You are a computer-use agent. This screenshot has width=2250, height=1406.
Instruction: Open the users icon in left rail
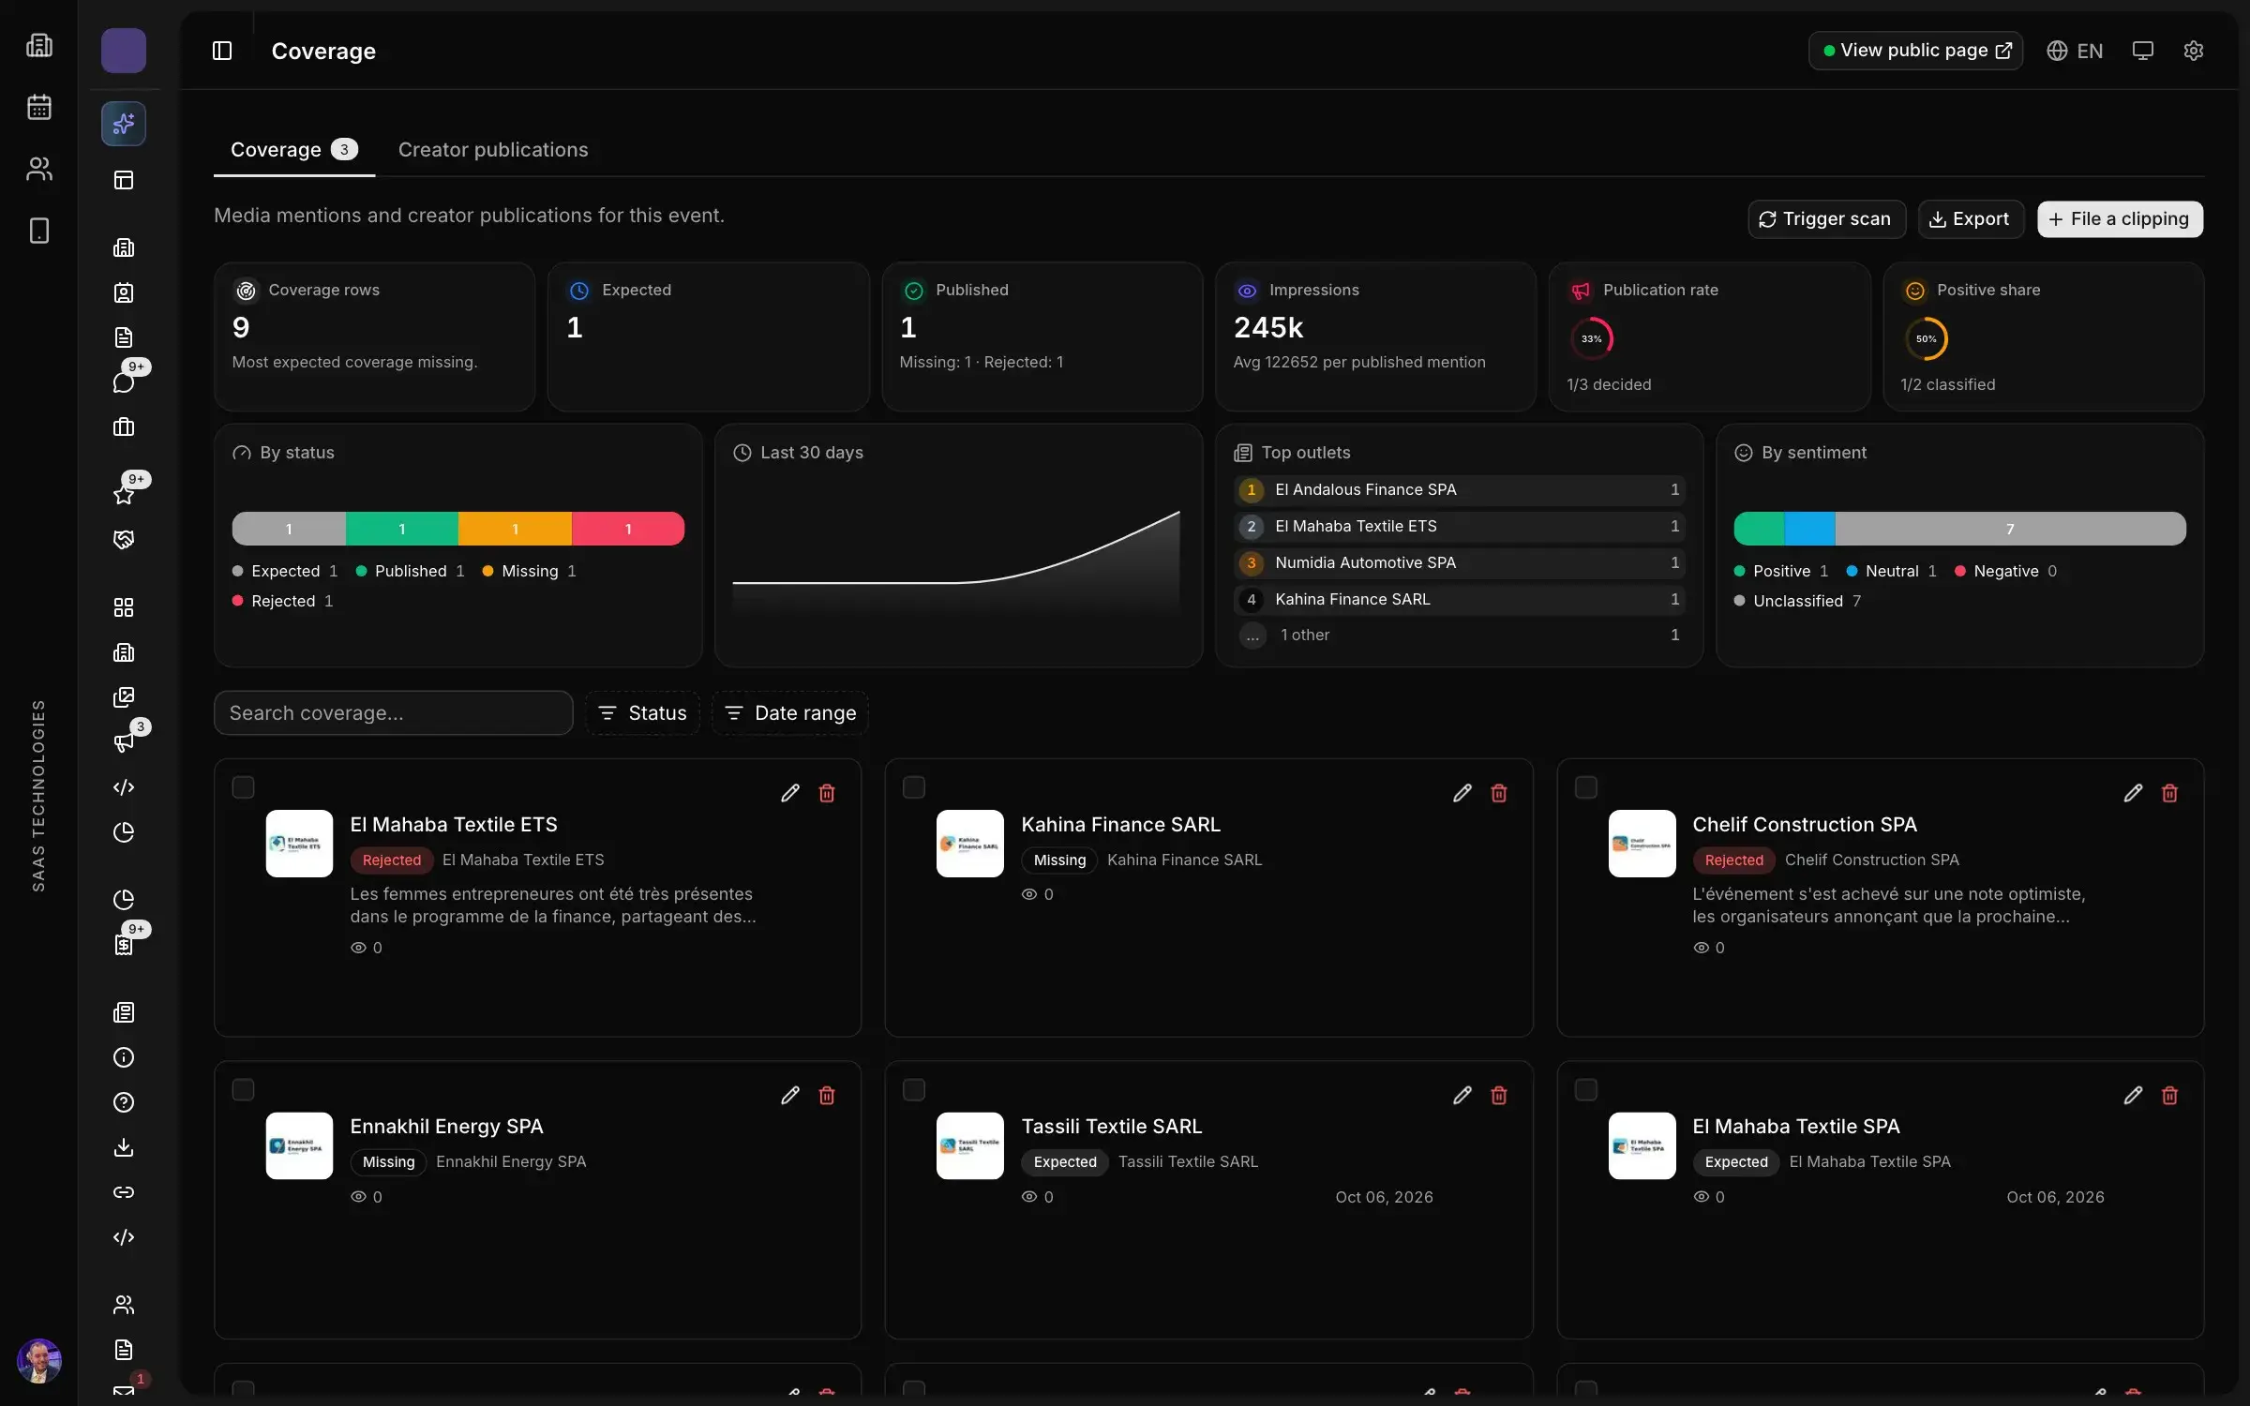point(39,169)
